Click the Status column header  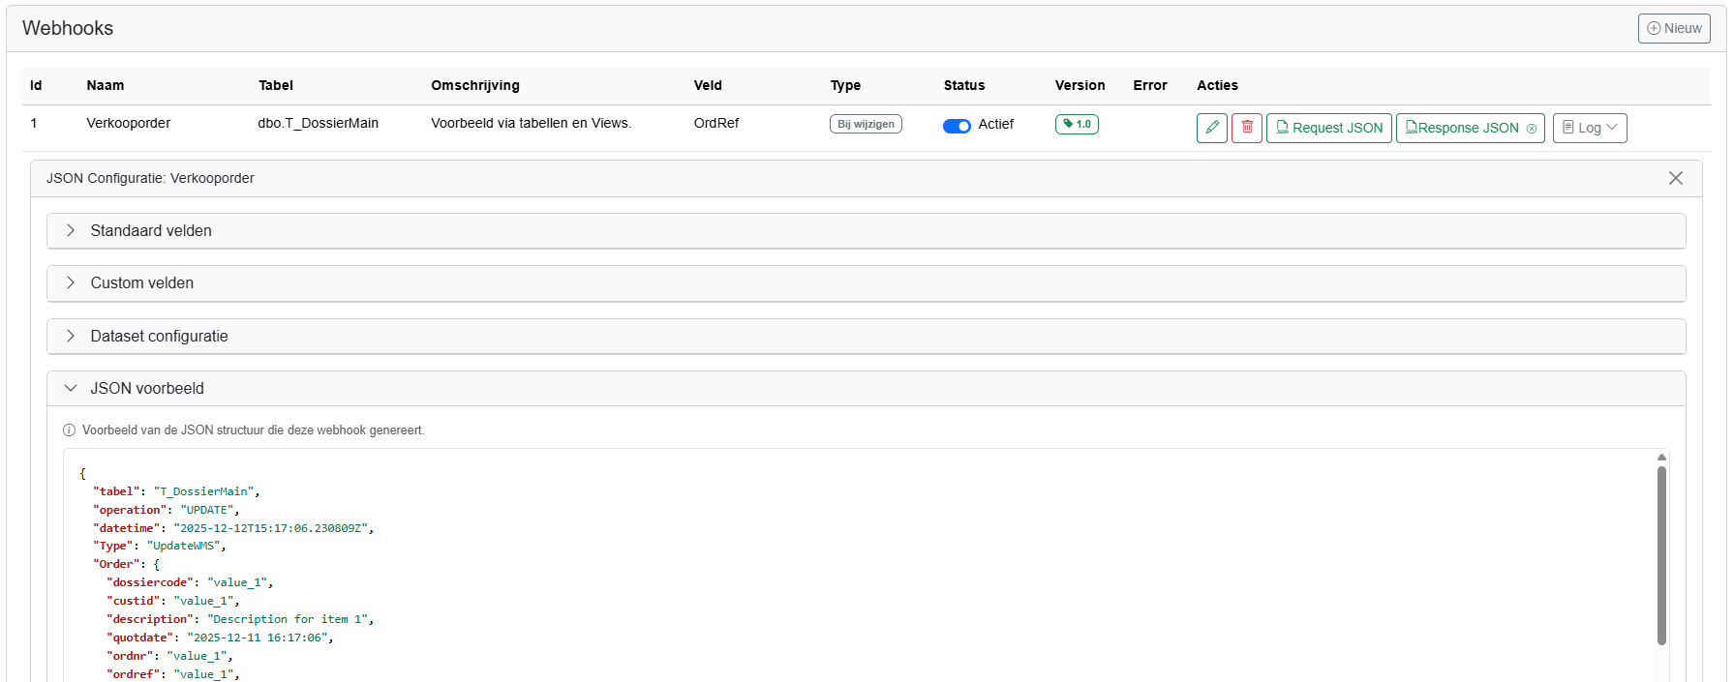tap(964, 85)
